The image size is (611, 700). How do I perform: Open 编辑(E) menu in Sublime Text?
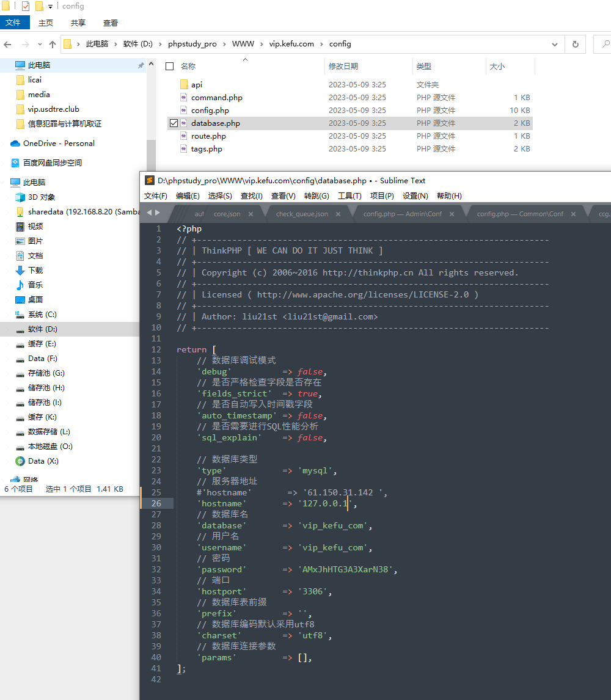(188, 196)
